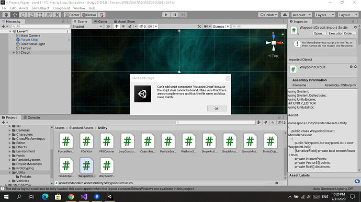The image size is (361, 202).
Task: Toggle scene effects icon
Action: [x=130, y=27]
